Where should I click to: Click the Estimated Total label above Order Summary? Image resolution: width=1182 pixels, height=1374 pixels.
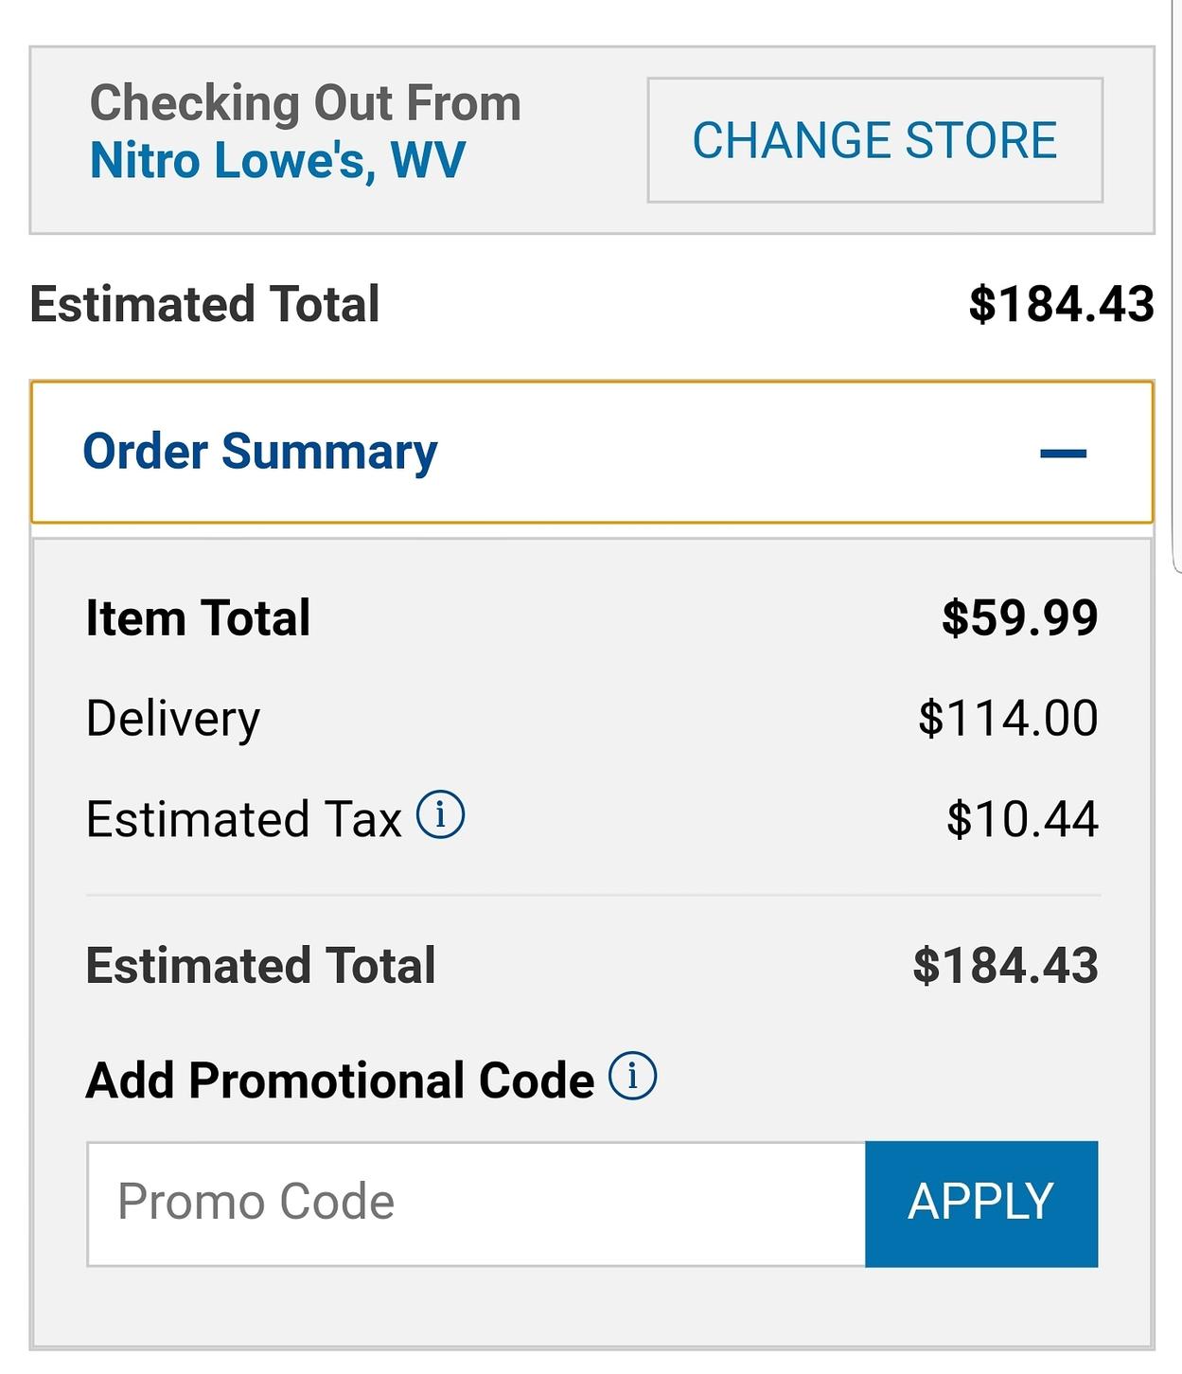point(204,304)
